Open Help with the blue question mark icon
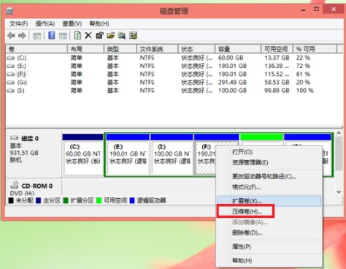Image resolution: width=346 pixels, height=269 pixels. [x=52, y=36]
